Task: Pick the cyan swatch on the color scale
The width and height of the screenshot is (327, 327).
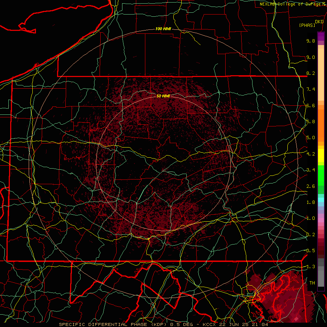Action: 321,200
